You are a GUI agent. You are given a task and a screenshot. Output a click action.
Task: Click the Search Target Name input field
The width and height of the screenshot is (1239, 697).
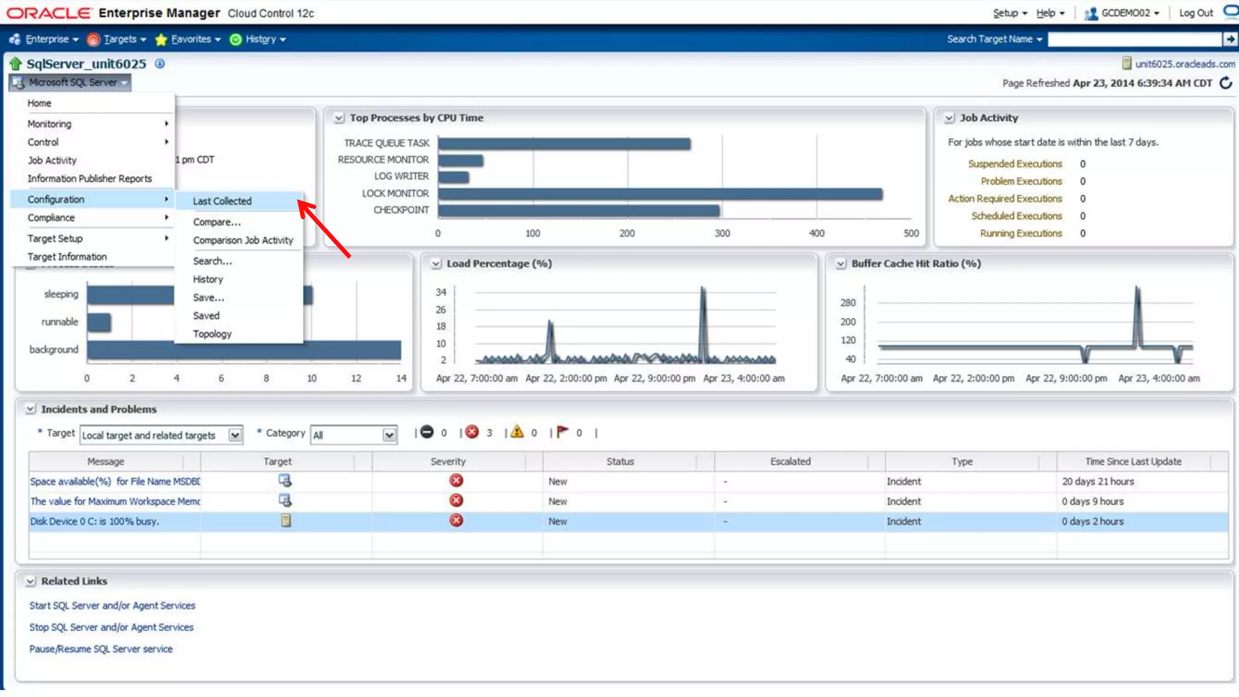tap(1134, 39)
